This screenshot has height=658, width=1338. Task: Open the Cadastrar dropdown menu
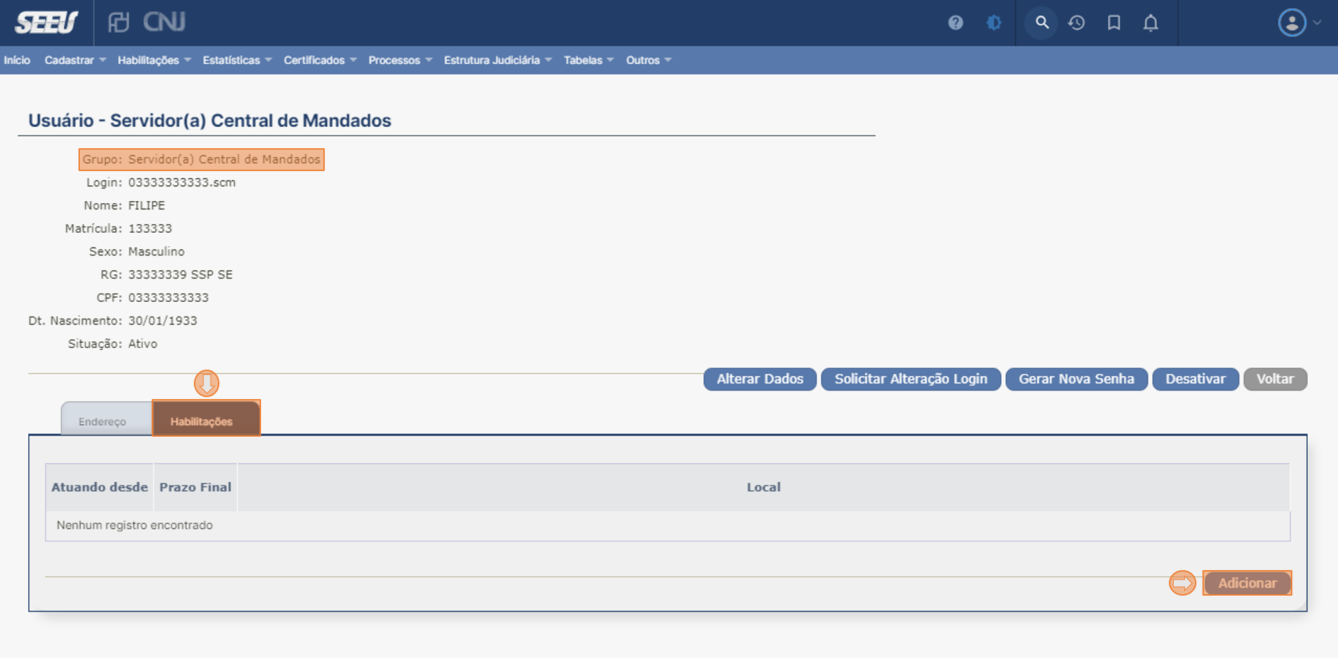click(x=75, y=60)
